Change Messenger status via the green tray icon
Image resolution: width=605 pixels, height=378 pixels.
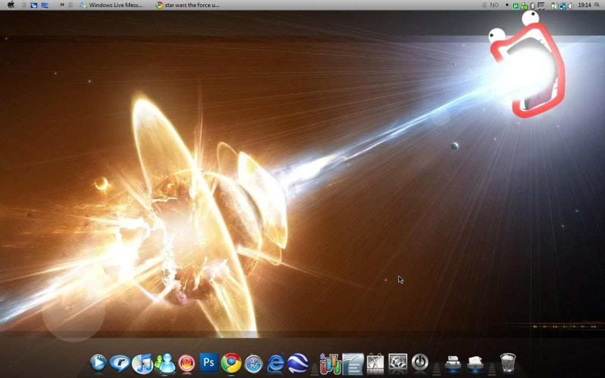tap(523, 5)
